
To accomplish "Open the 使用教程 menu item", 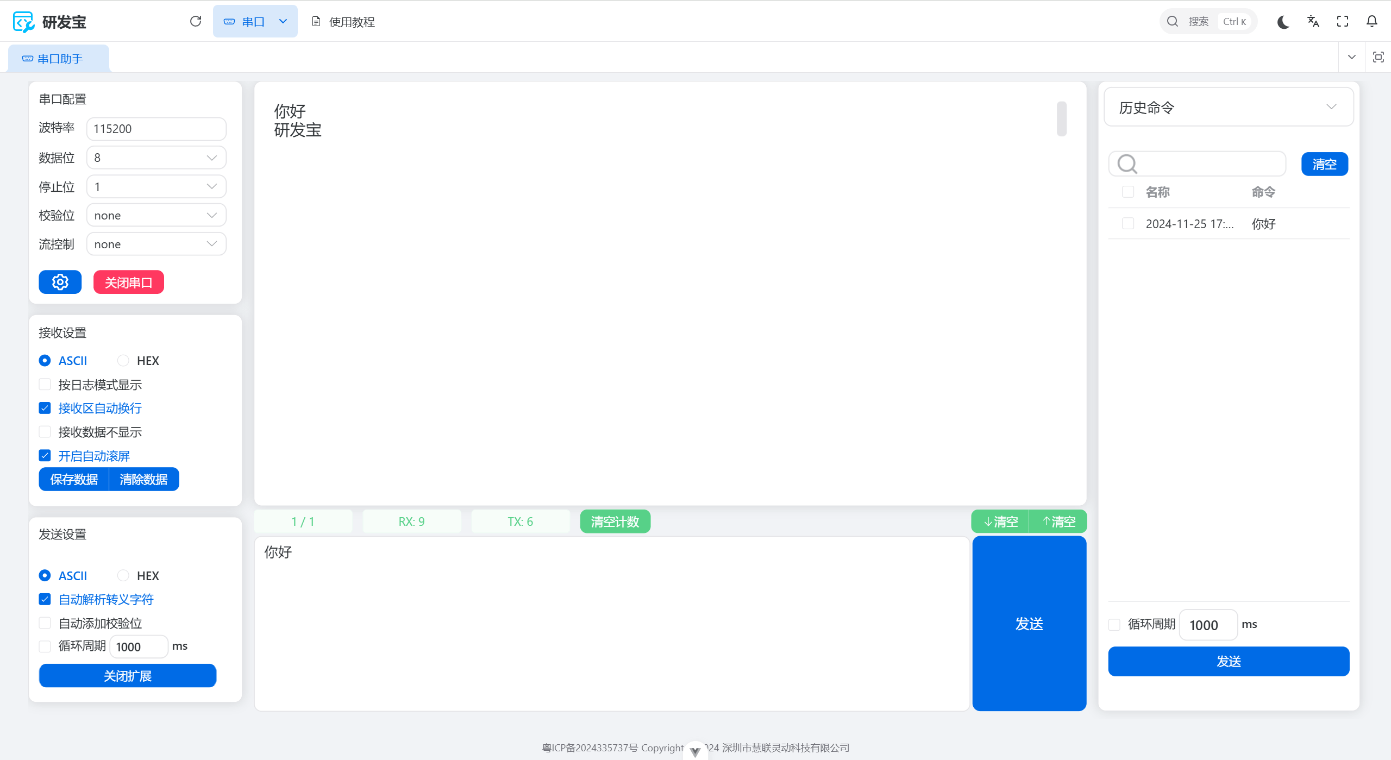I will coord(343,22).
